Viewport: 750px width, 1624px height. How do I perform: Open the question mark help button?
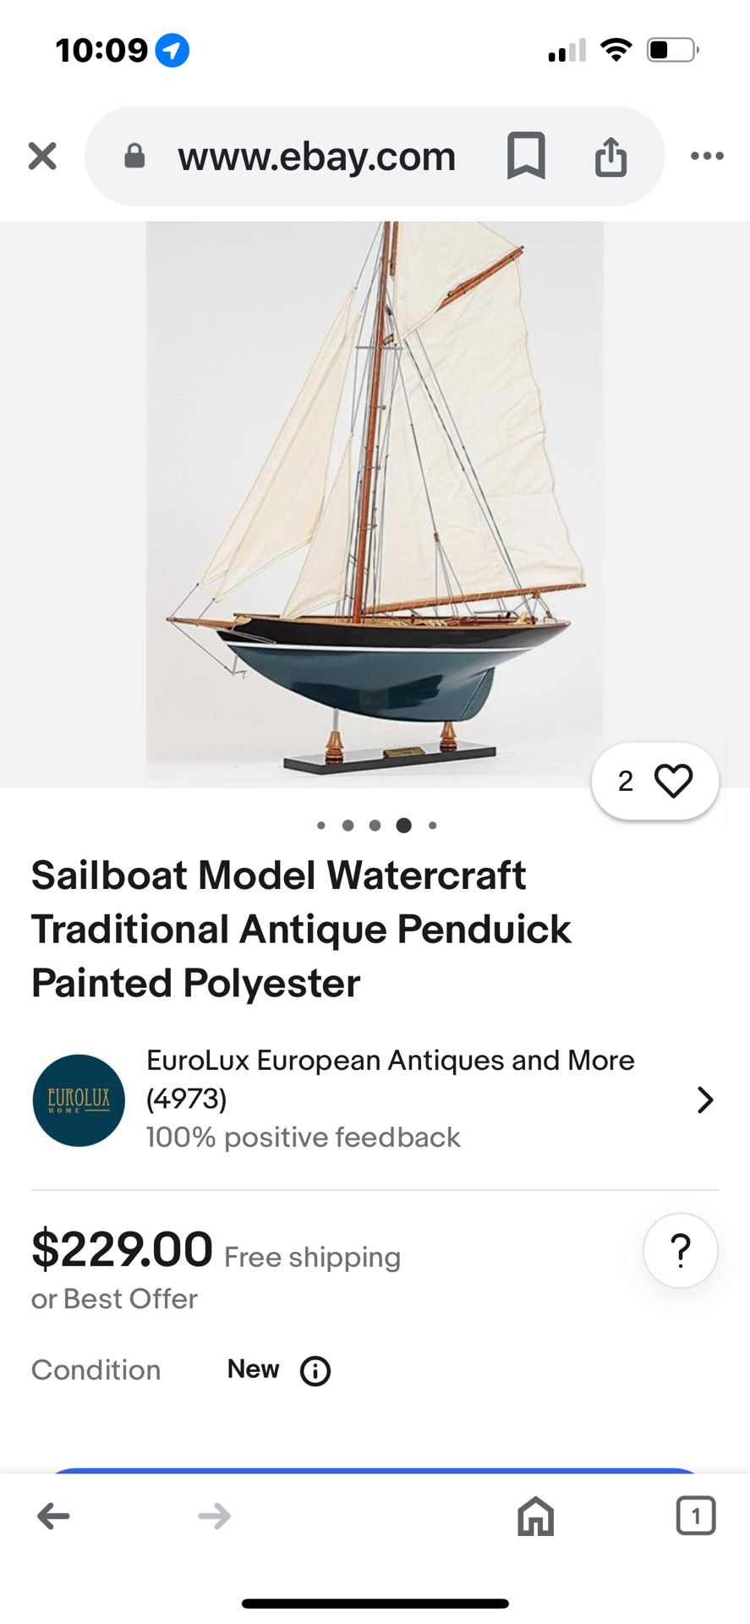click(680, 1250)
